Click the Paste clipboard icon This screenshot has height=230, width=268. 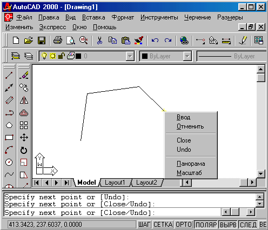[x=126, y=40]
